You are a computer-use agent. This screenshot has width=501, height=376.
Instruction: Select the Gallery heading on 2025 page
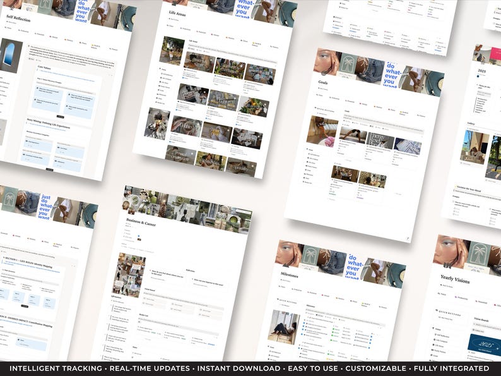tap(471, 123)
